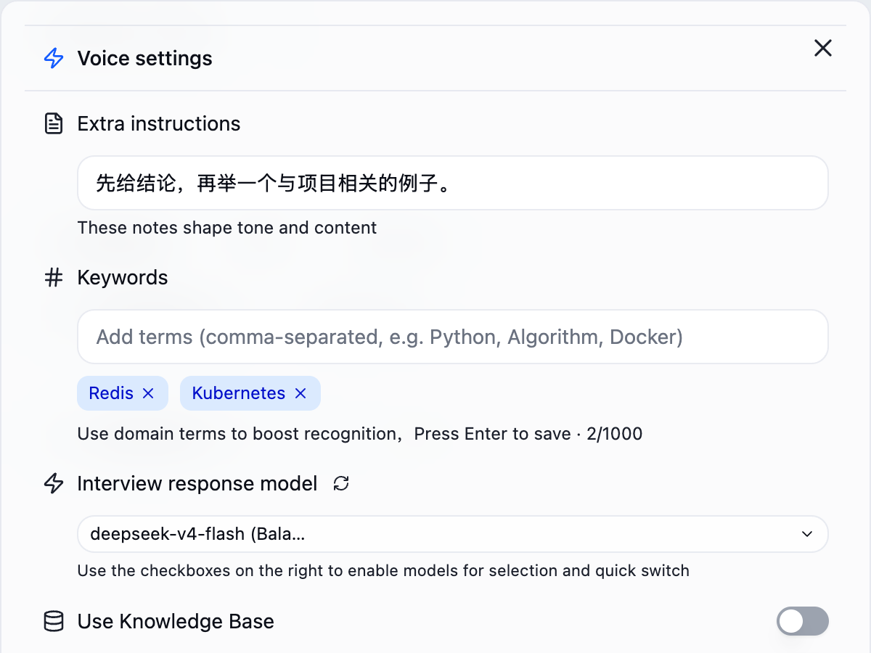Click the Extra instructions text field
This screenshot has width=871, height=653.
tap(453, 183)
